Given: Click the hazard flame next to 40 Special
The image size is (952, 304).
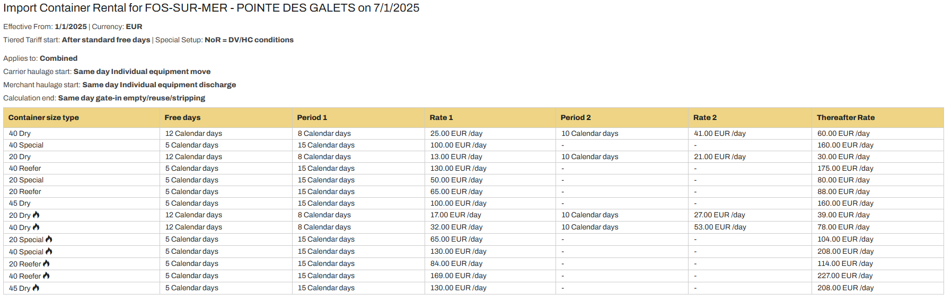Looking at the screenshot, I should click(x=49, y=251).
